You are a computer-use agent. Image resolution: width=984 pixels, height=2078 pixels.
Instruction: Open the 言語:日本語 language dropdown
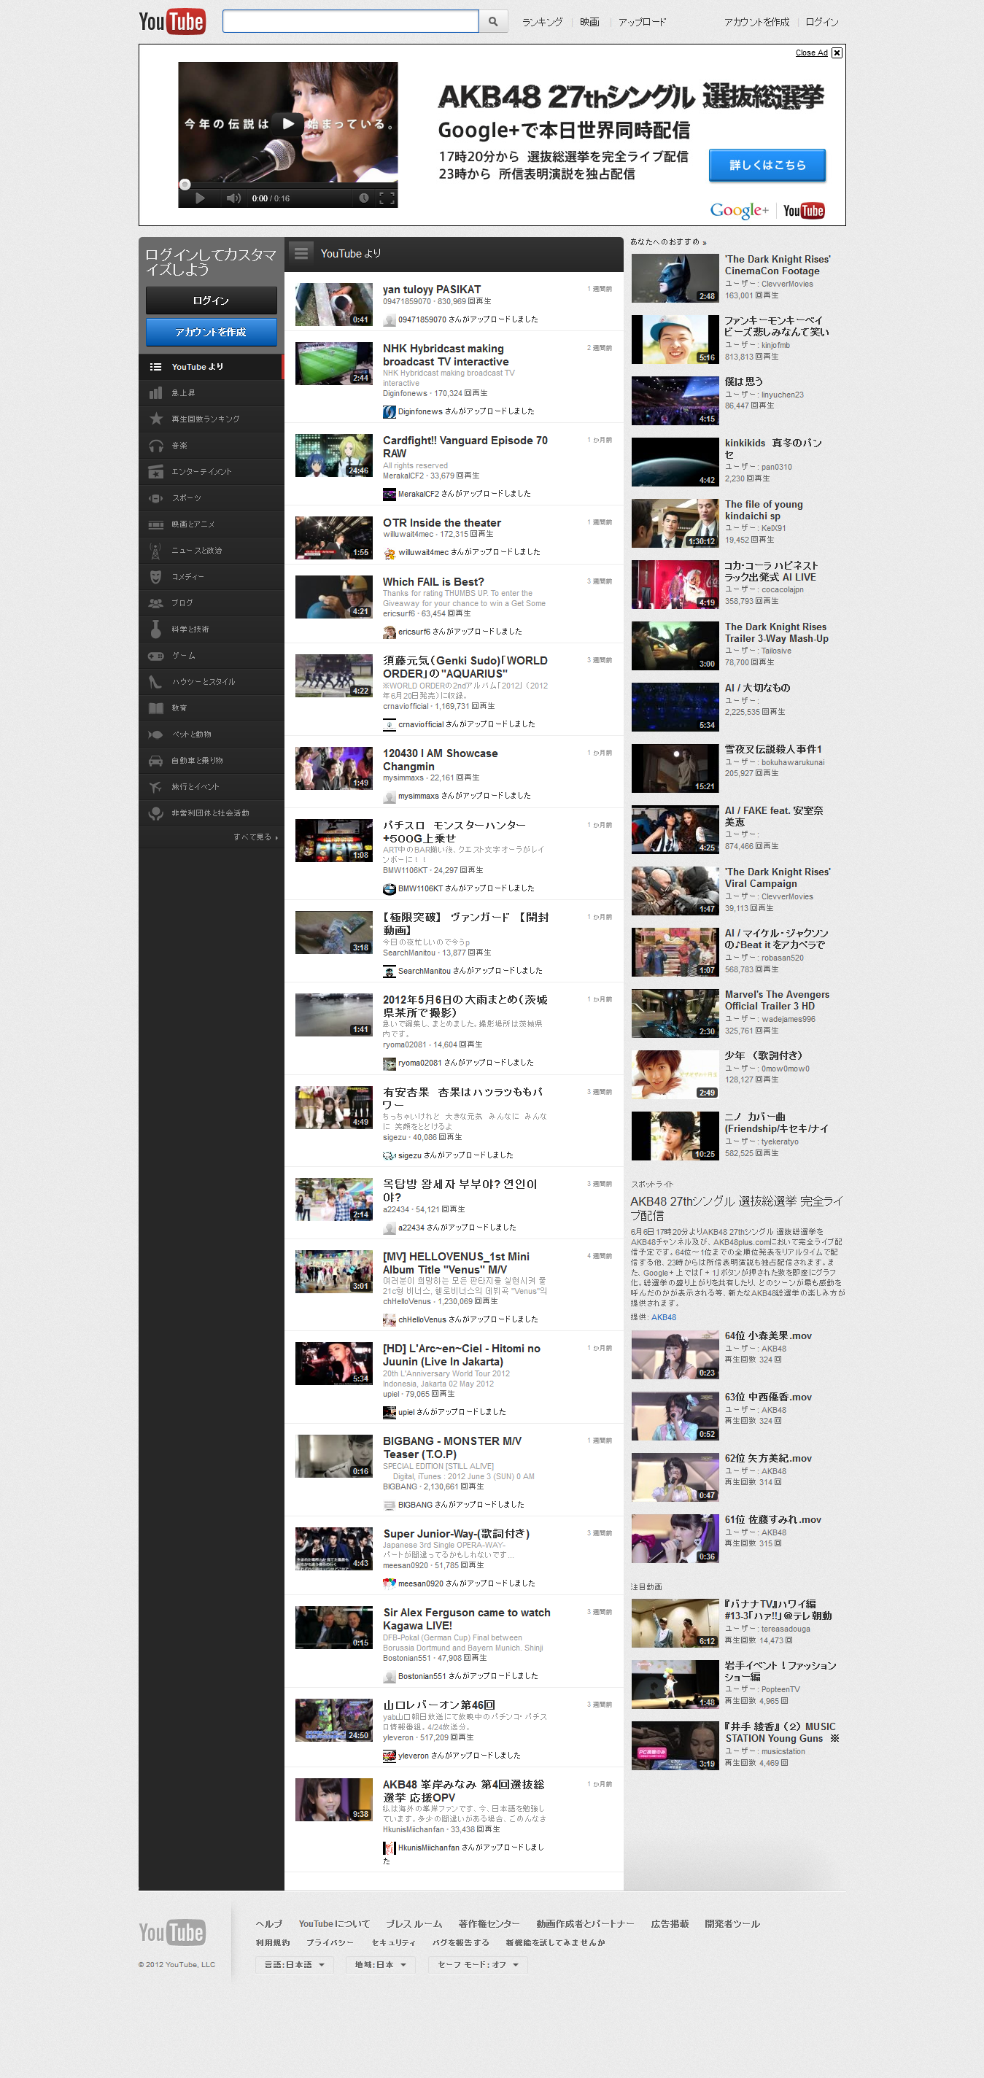coord(293,1964)
